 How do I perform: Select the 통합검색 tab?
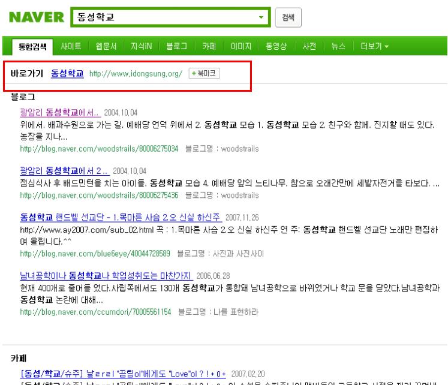click(33, 46)
